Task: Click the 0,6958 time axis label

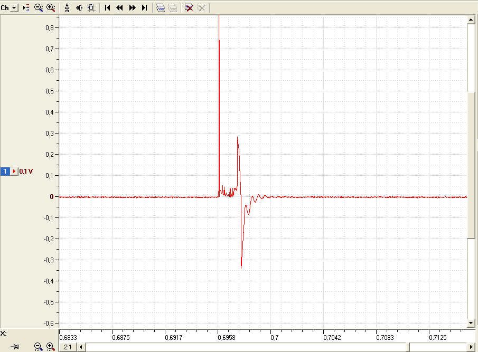Action: coord(227,338)
